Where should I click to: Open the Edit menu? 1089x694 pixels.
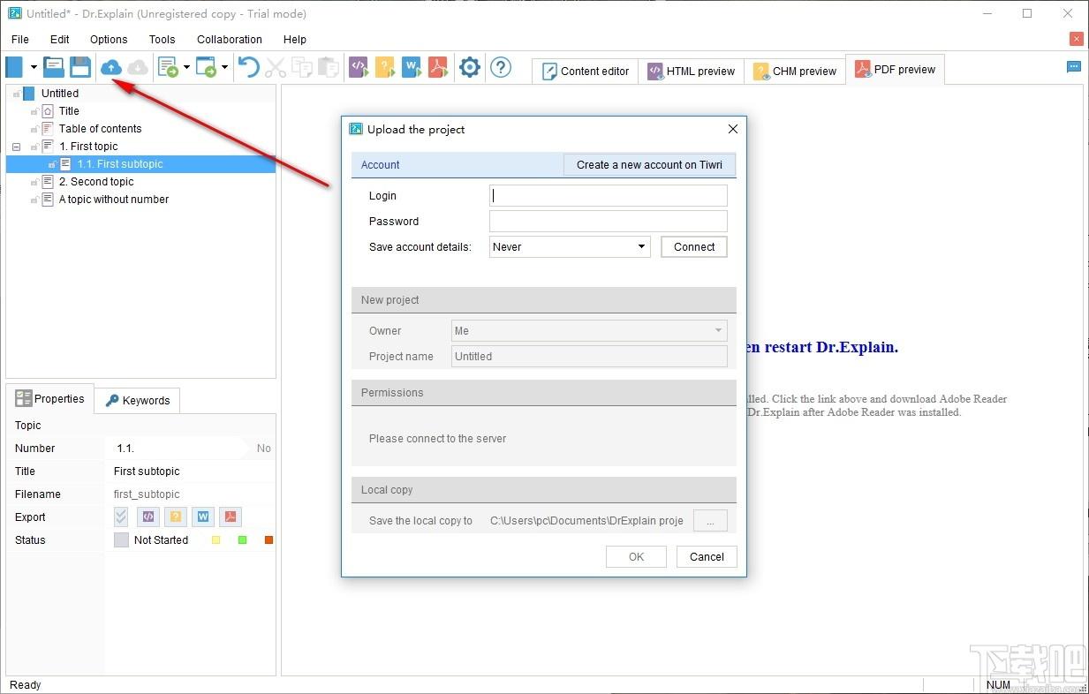[x=60, y=40]
